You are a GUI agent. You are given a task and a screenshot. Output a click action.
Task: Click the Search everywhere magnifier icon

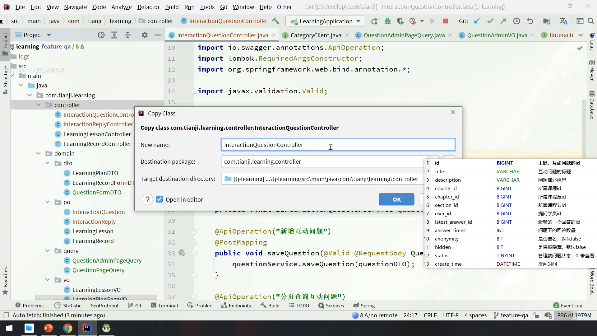click(x=591, y=21)
